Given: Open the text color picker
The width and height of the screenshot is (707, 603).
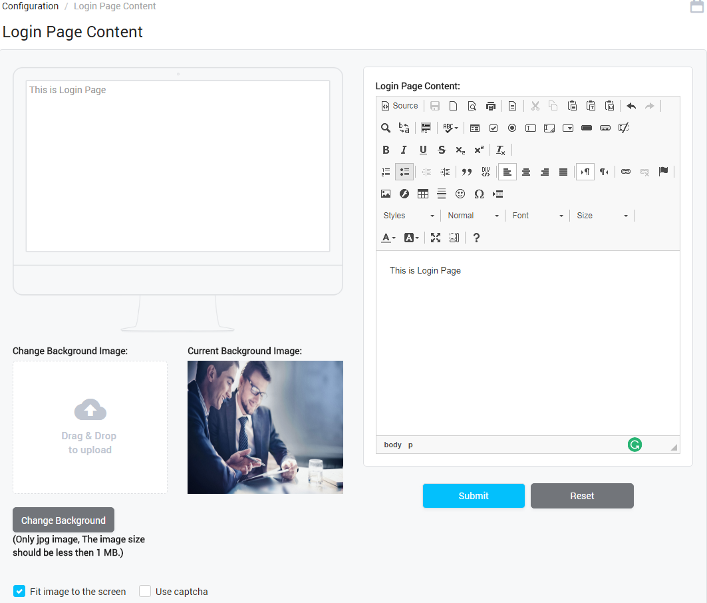Looking at the screenshot, I should click(x=388, y=238).
